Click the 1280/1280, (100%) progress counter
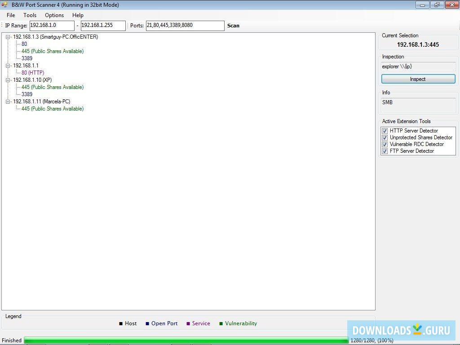The image size is (460, 345). tap(372, 341)
